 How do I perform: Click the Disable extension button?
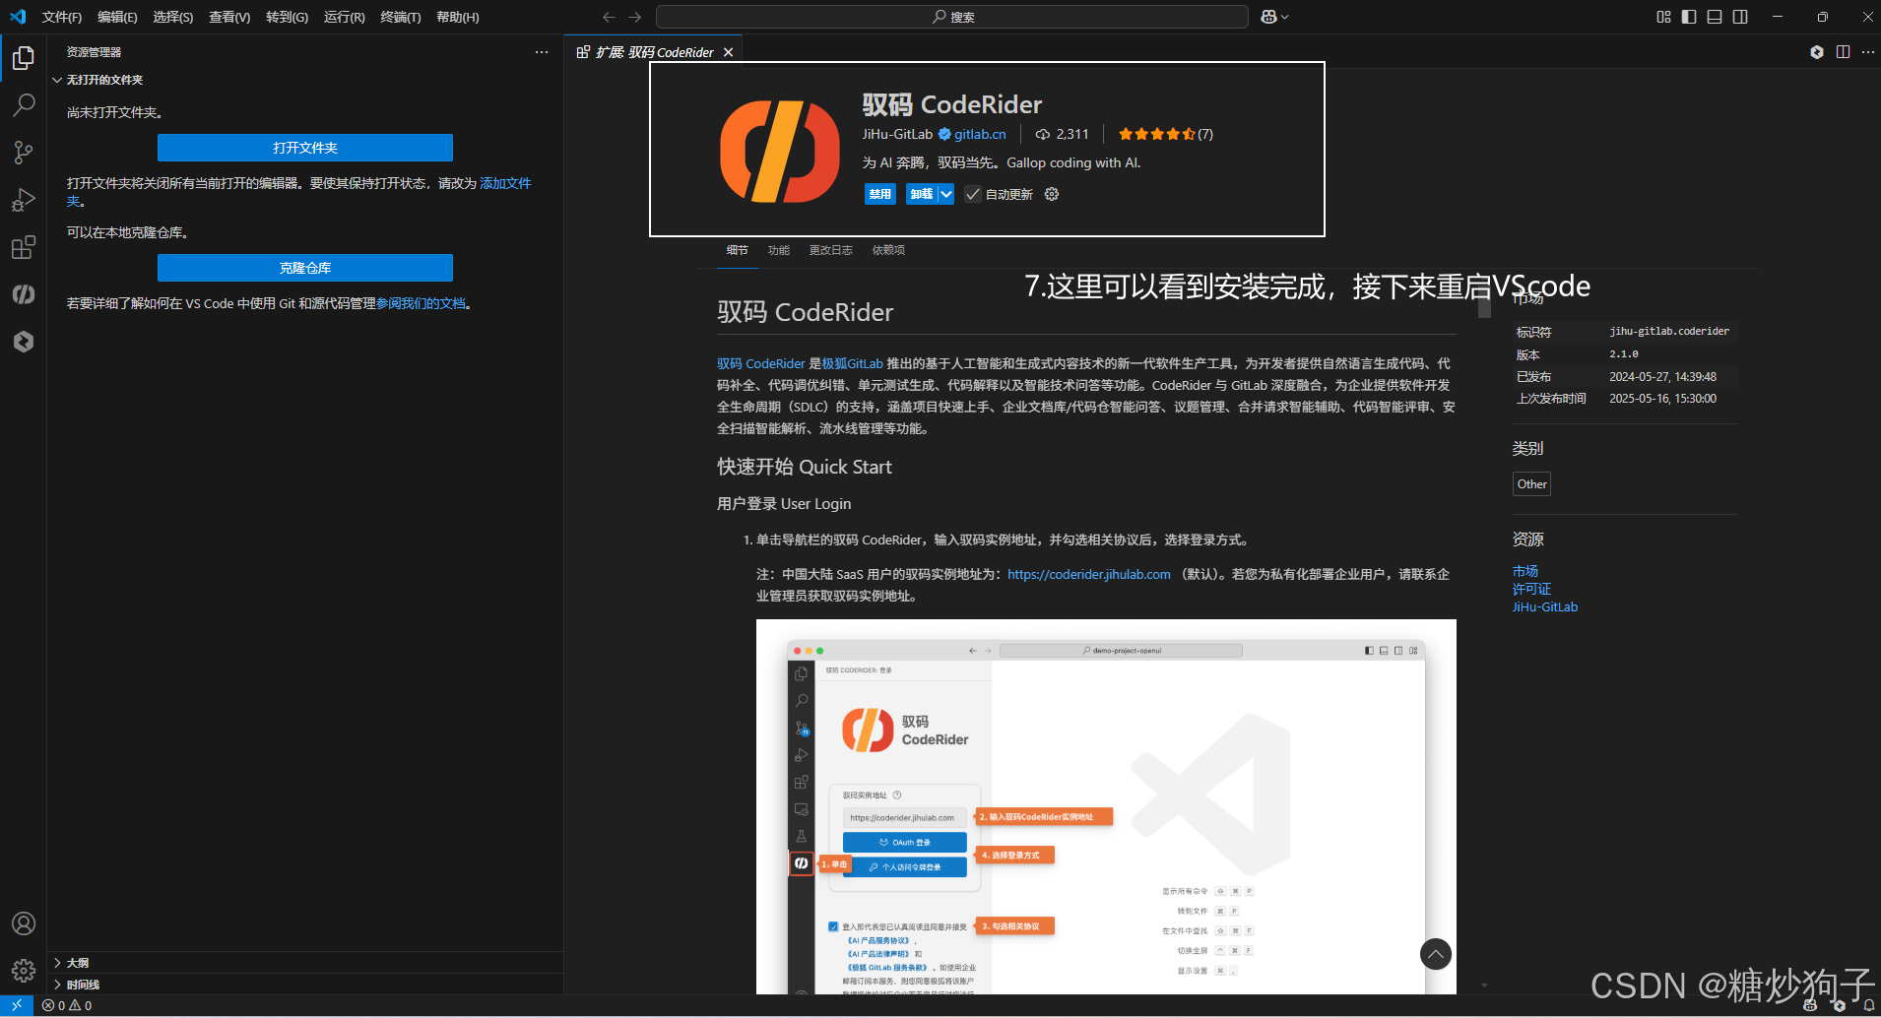(x=879, y=194)
